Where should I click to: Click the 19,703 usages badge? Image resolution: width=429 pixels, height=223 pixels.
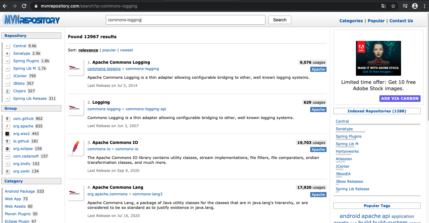point(311,143)
